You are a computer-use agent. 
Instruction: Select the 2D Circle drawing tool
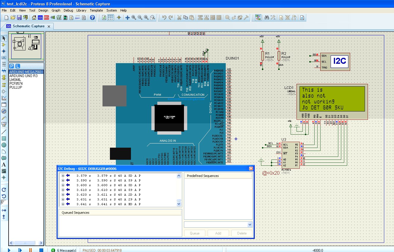click(x=4, y=145)
